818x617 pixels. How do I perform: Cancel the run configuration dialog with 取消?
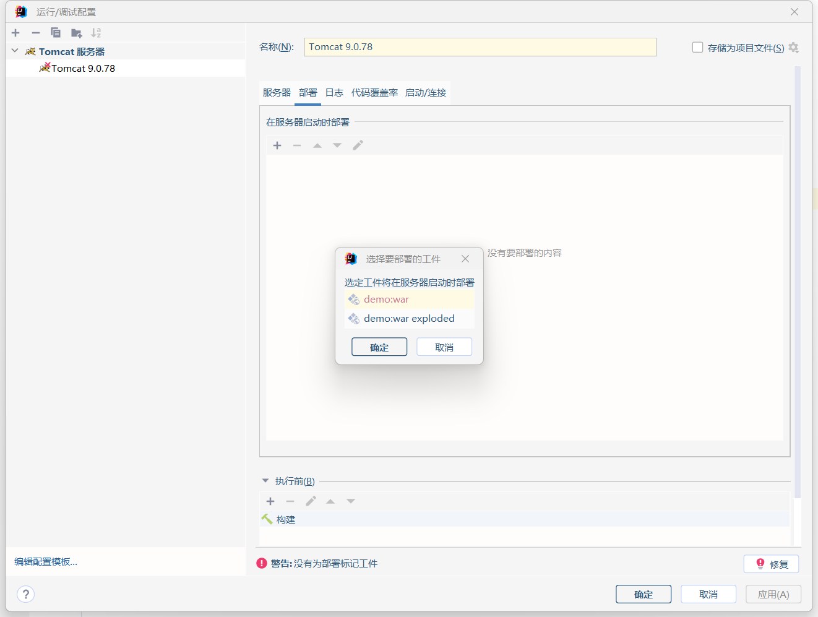click(x=708, y=594)
